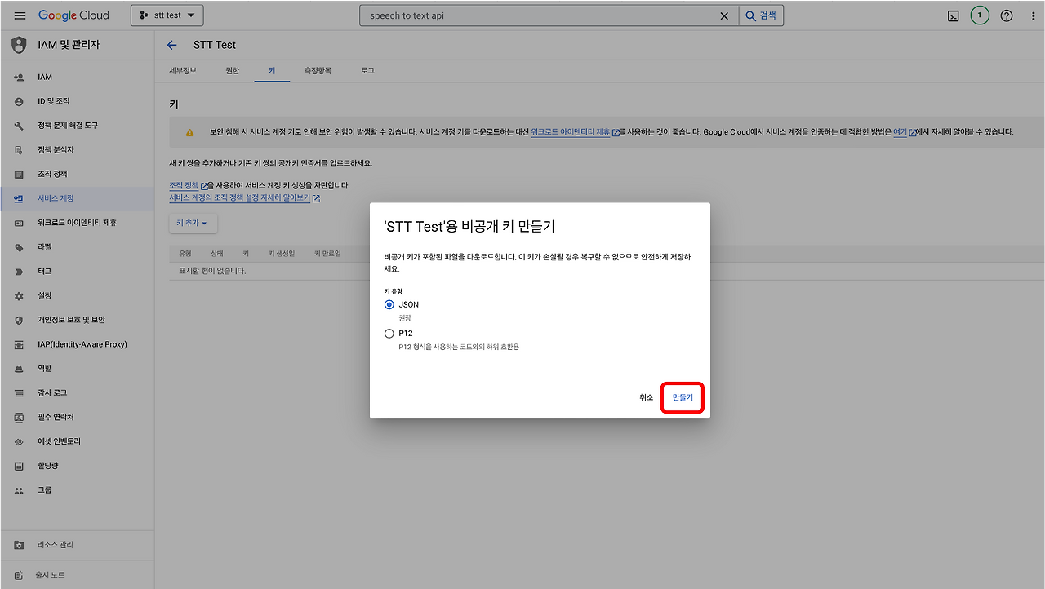Open the stt test project picker dropdown

pos(167,15)
